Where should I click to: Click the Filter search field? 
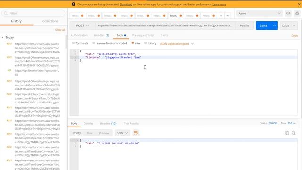(34, 13)
